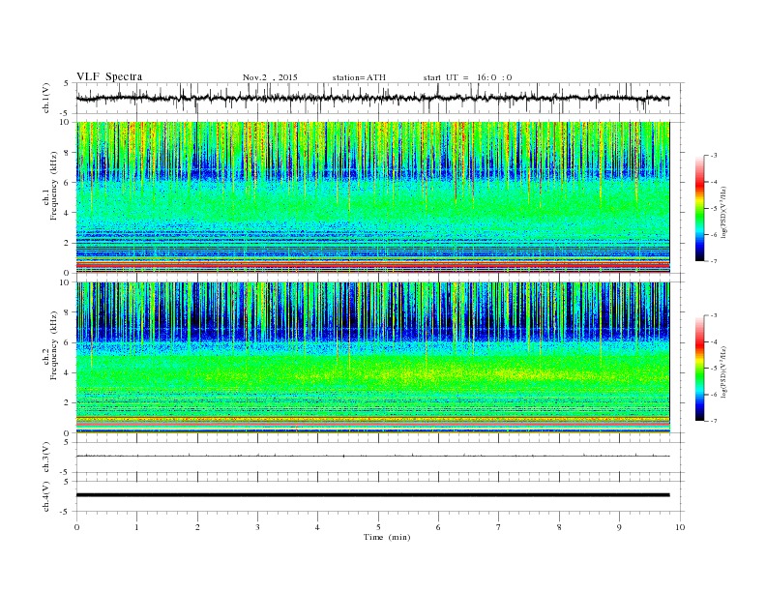Click the ch.1 'Frequency (kHz)' axis label

pos(54,186)
